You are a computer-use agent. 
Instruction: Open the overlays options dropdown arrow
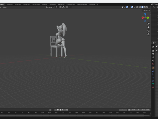(134, 7)
